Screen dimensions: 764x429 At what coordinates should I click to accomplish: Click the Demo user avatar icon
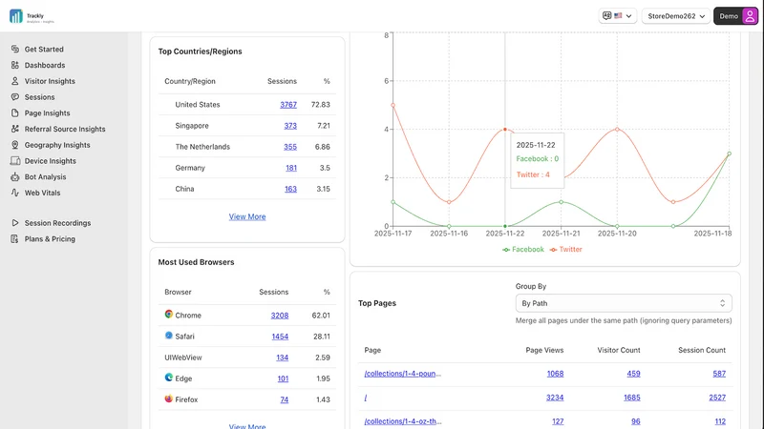tap(750, 16)
